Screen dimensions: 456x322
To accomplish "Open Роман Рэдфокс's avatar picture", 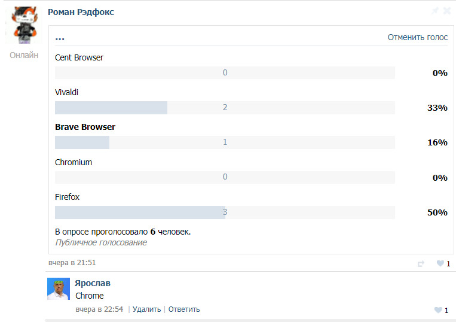I will pos(22,23).
